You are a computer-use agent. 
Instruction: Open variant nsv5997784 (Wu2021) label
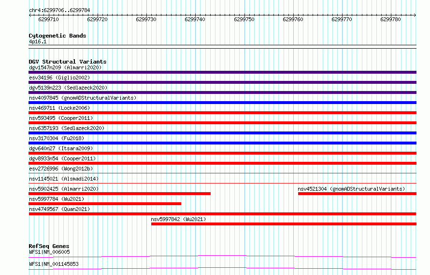pyautogui.click(x=57, y=199)
